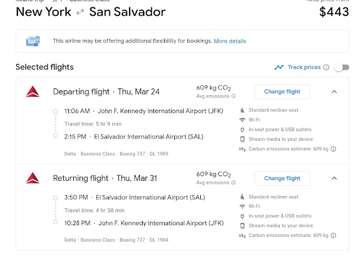Toggle the Track prices switch
361x259 pixels.
click(x=341, y=68)
